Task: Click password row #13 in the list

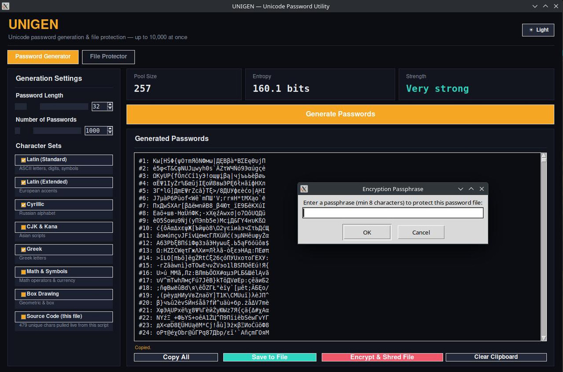Action: click(x=204, y=251)
